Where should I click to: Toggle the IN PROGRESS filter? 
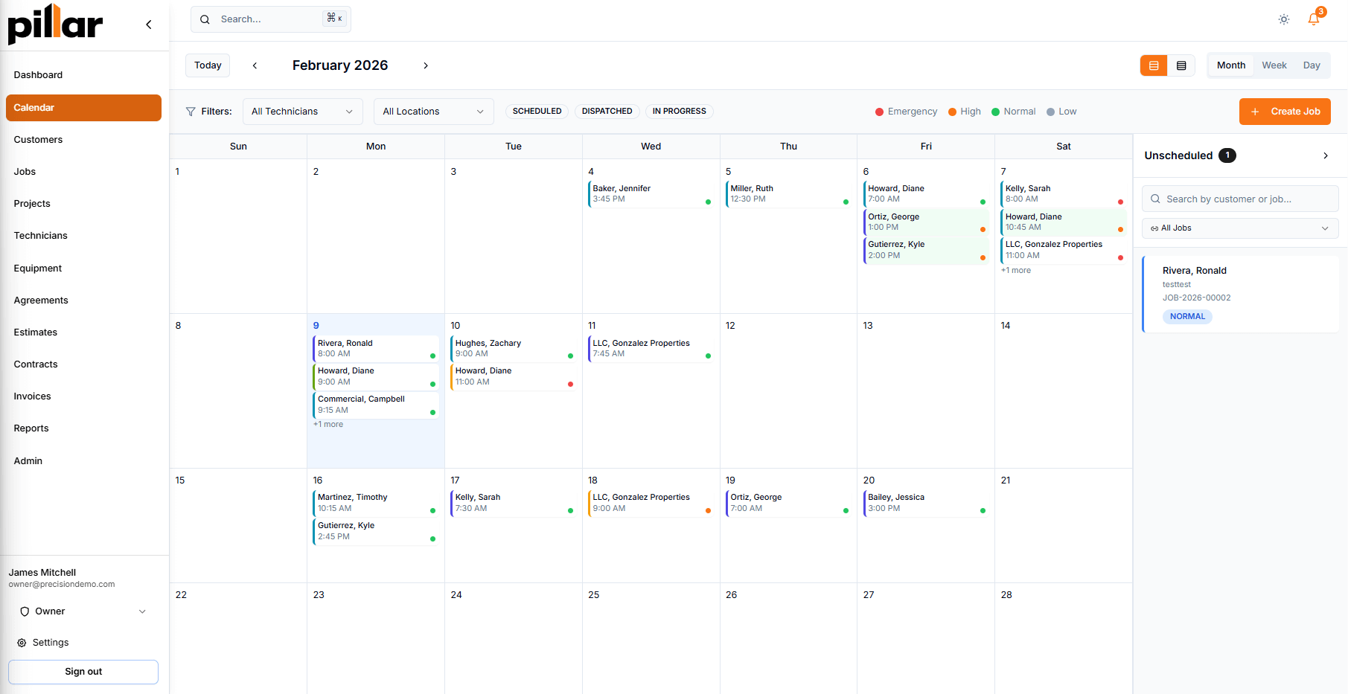[679, 111]
